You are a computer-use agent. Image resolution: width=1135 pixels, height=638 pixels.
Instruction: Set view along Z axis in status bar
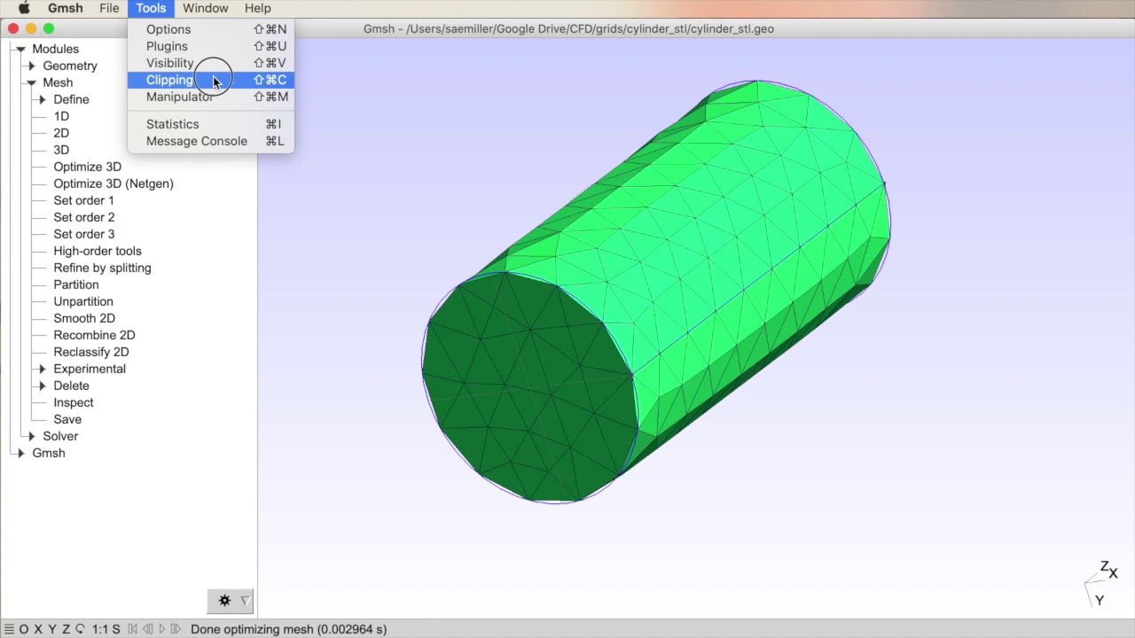pos(66,629)
